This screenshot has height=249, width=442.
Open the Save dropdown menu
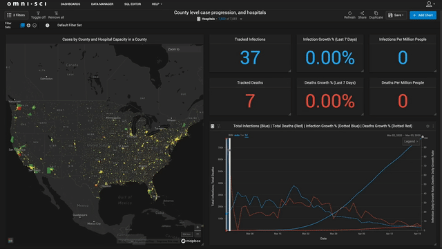click(396, 15)
